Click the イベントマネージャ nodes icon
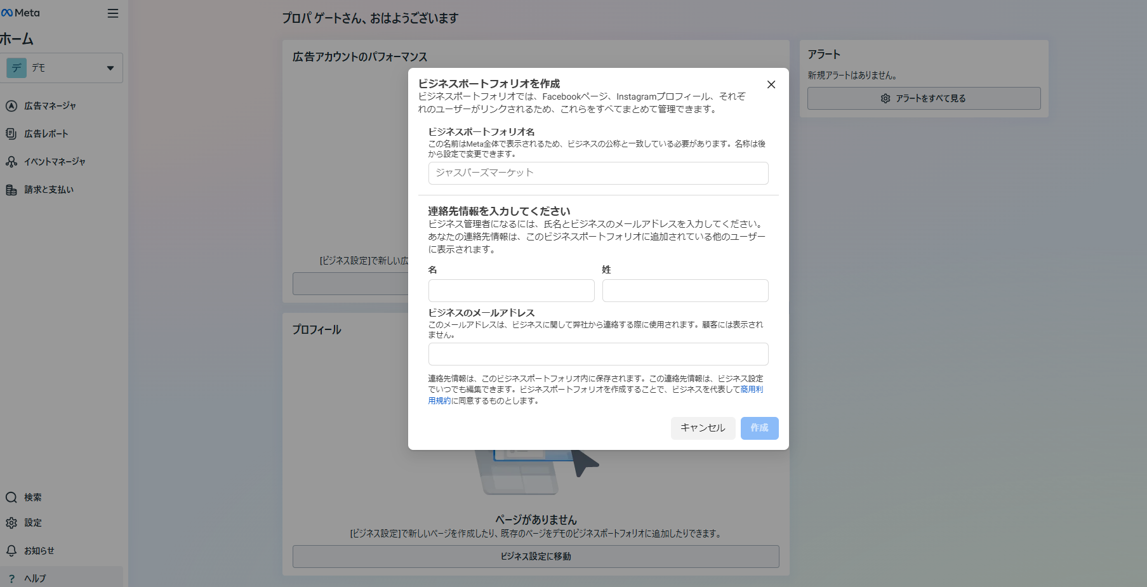1147x587 pixels. pyautogui.click(x=11, y=162)
